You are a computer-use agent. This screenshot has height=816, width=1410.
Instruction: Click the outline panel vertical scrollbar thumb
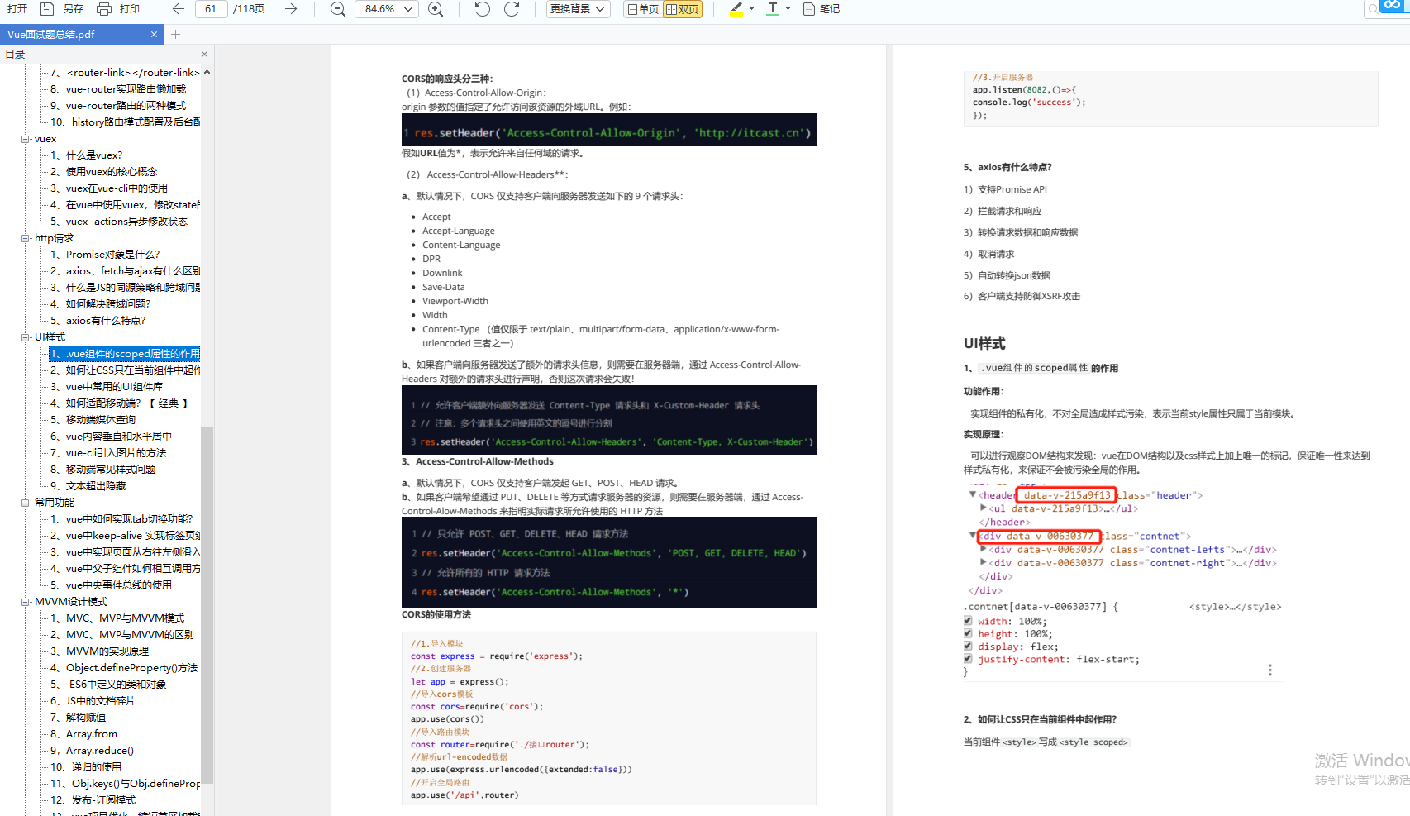pyautogui.click(x=207, y=605)
